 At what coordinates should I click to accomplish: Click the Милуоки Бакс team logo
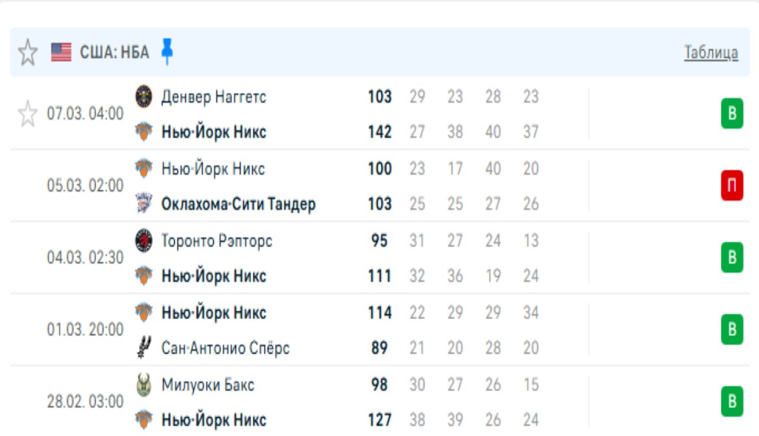[x=144, y=385]
